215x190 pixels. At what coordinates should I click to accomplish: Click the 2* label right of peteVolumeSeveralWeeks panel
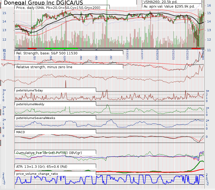tap(207, 121)
